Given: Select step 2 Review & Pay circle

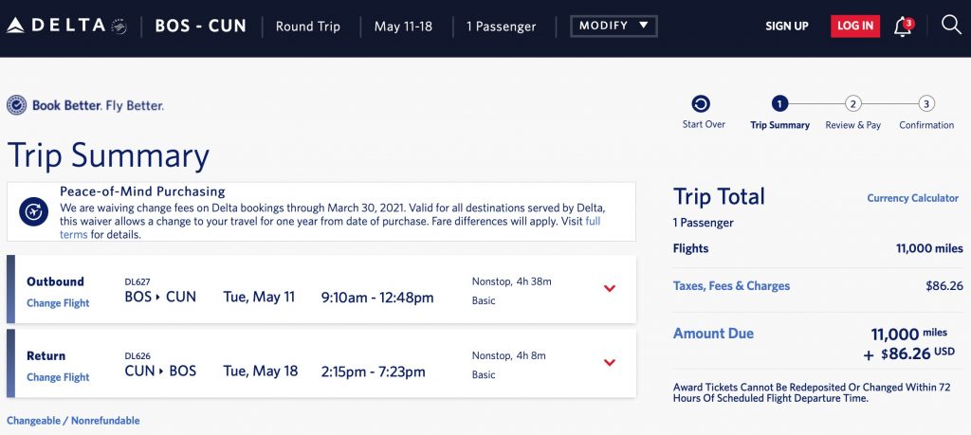Looking at the screenshot, I should tap(853, 104).
